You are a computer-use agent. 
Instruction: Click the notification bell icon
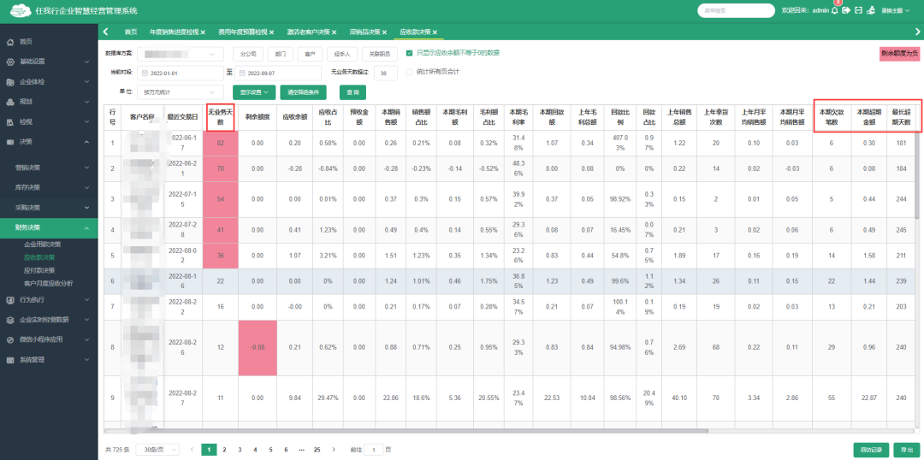tap(834, 10)
